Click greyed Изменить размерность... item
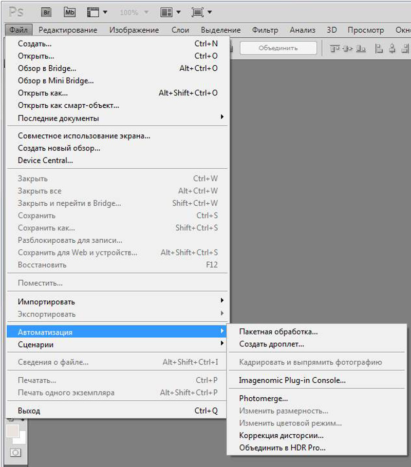The image size is (411, 467). (x=317, y=411)
